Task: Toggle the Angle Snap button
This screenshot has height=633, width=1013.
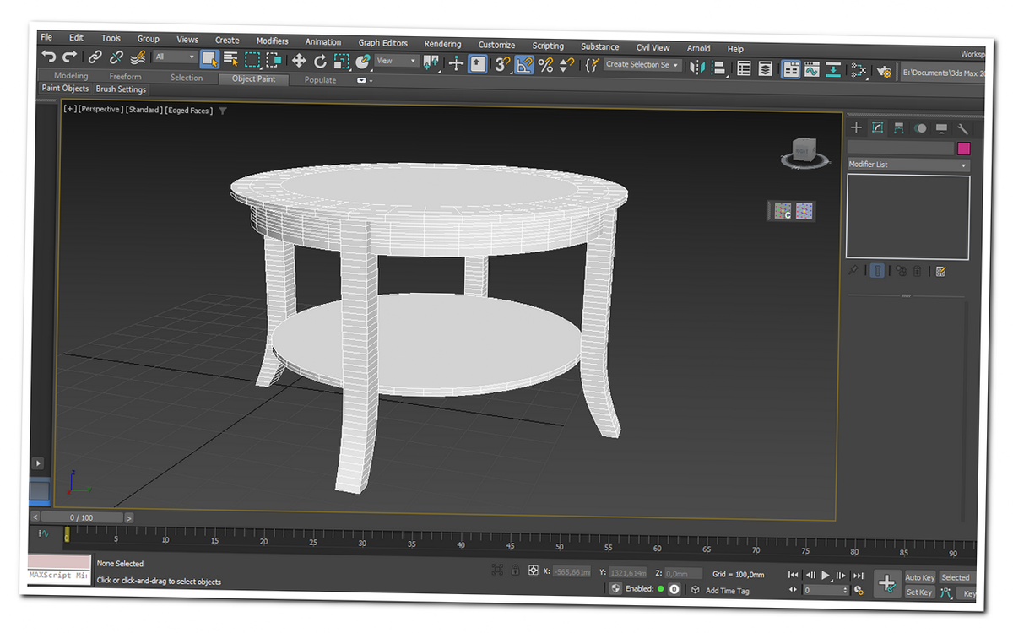Action: coord(524,64)
